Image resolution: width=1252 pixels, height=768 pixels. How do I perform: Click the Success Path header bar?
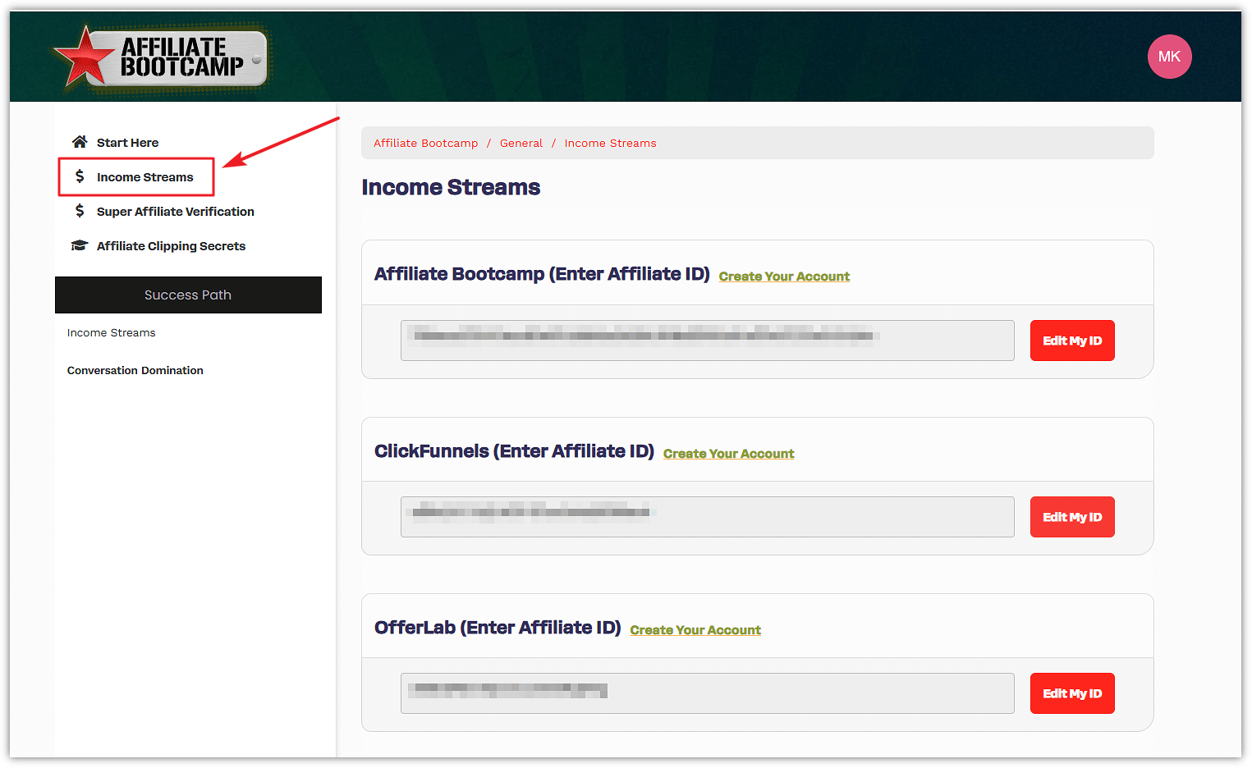[188, 295]
